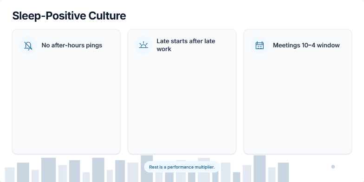Click the tallest bar beneath the Meetings card
This screenshot has height=182, width=364.
[x=260, y=169]
